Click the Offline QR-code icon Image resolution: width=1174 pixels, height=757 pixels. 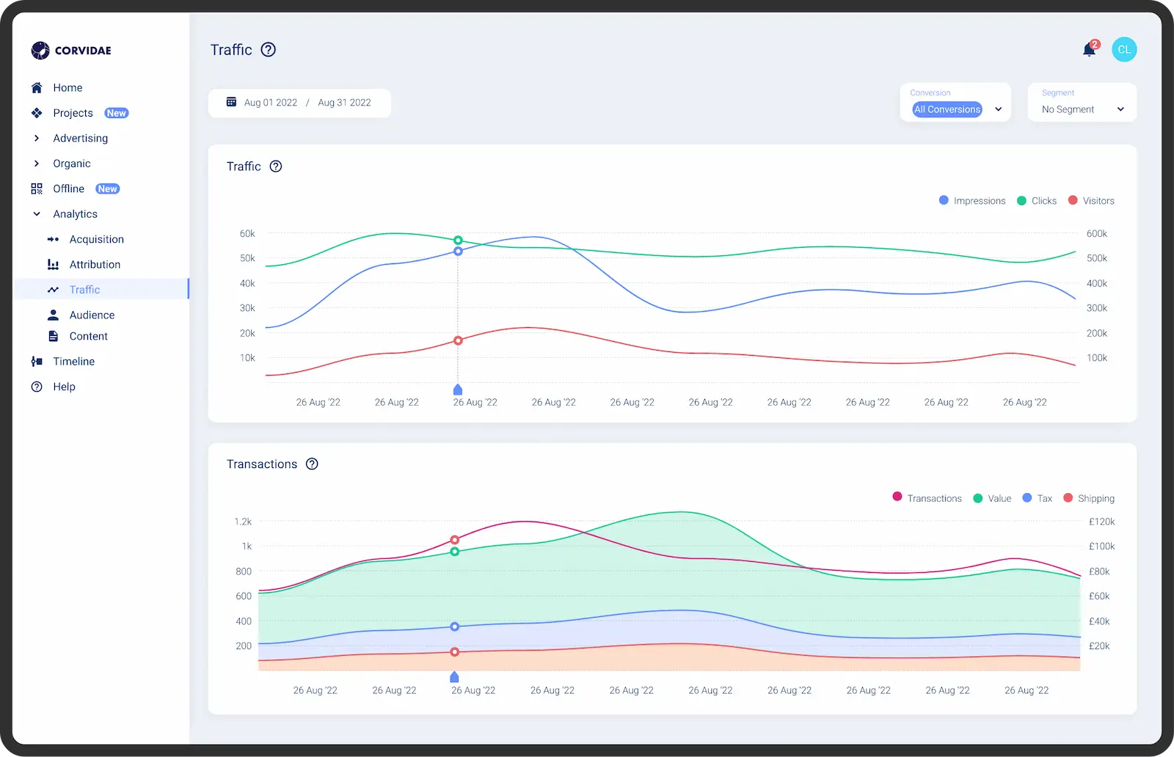37,189
